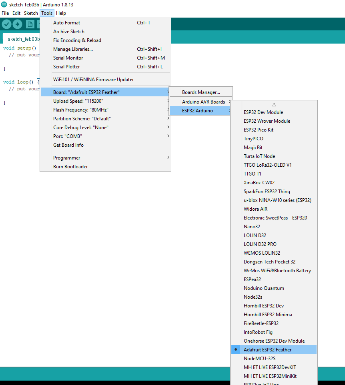Set board to MH ET LIVE ESP32DevKIT
The height and width of the screenshot is (385, 345).
tap(274, 367)
